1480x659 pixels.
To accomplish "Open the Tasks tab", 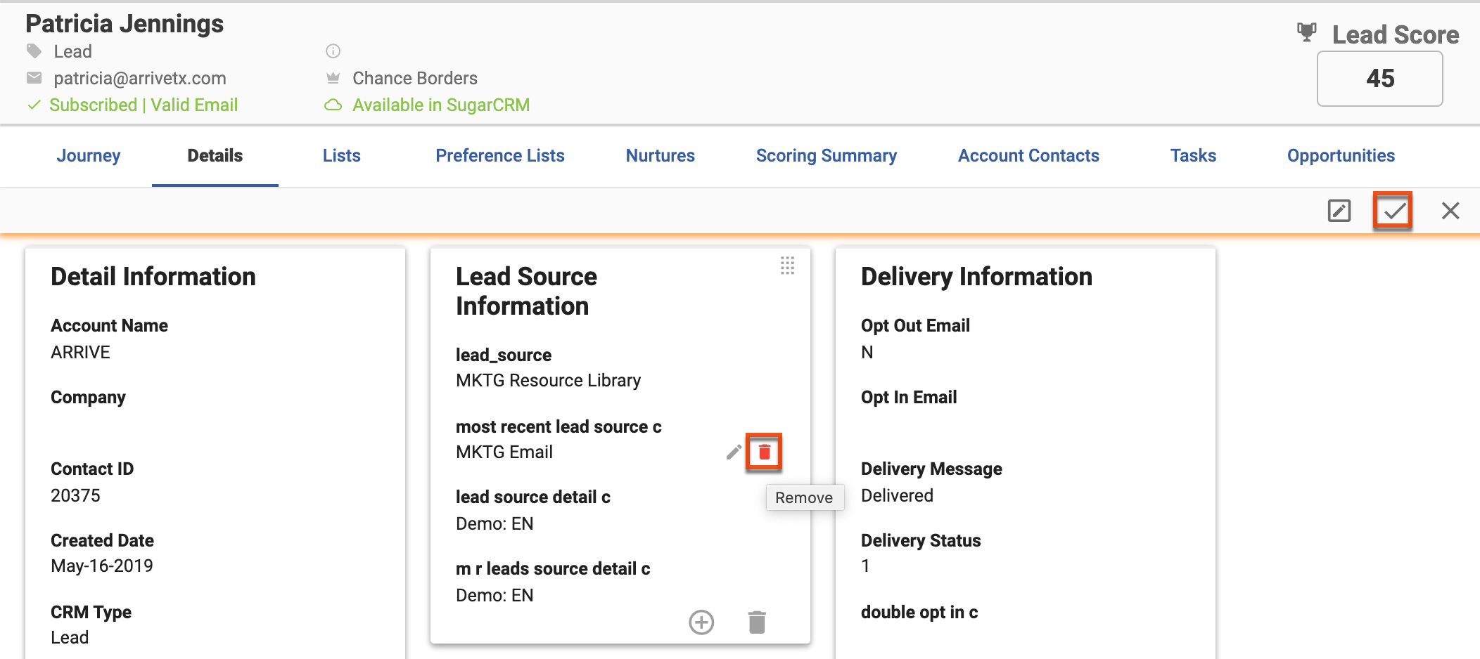I will pyautogui.click(x=1192, y=155).
